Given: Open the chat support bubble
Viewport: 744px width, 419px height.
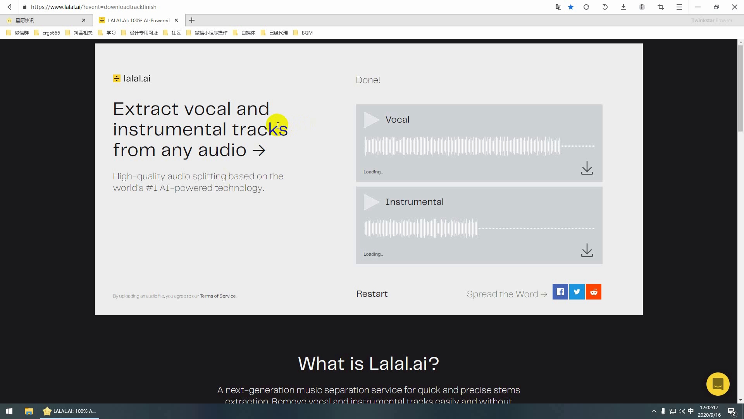Looking at the screenshot, I should click(x=718, y=384).
